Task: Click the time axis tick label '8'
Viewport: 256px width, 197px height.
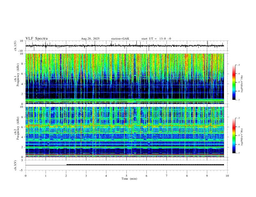Action: pos(187,176)
